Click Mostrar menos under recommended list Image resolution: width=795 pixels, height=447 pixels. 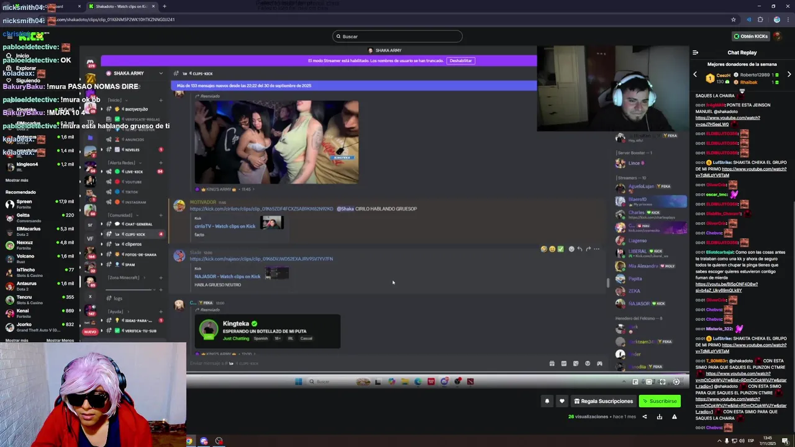[x=60, y=340]
